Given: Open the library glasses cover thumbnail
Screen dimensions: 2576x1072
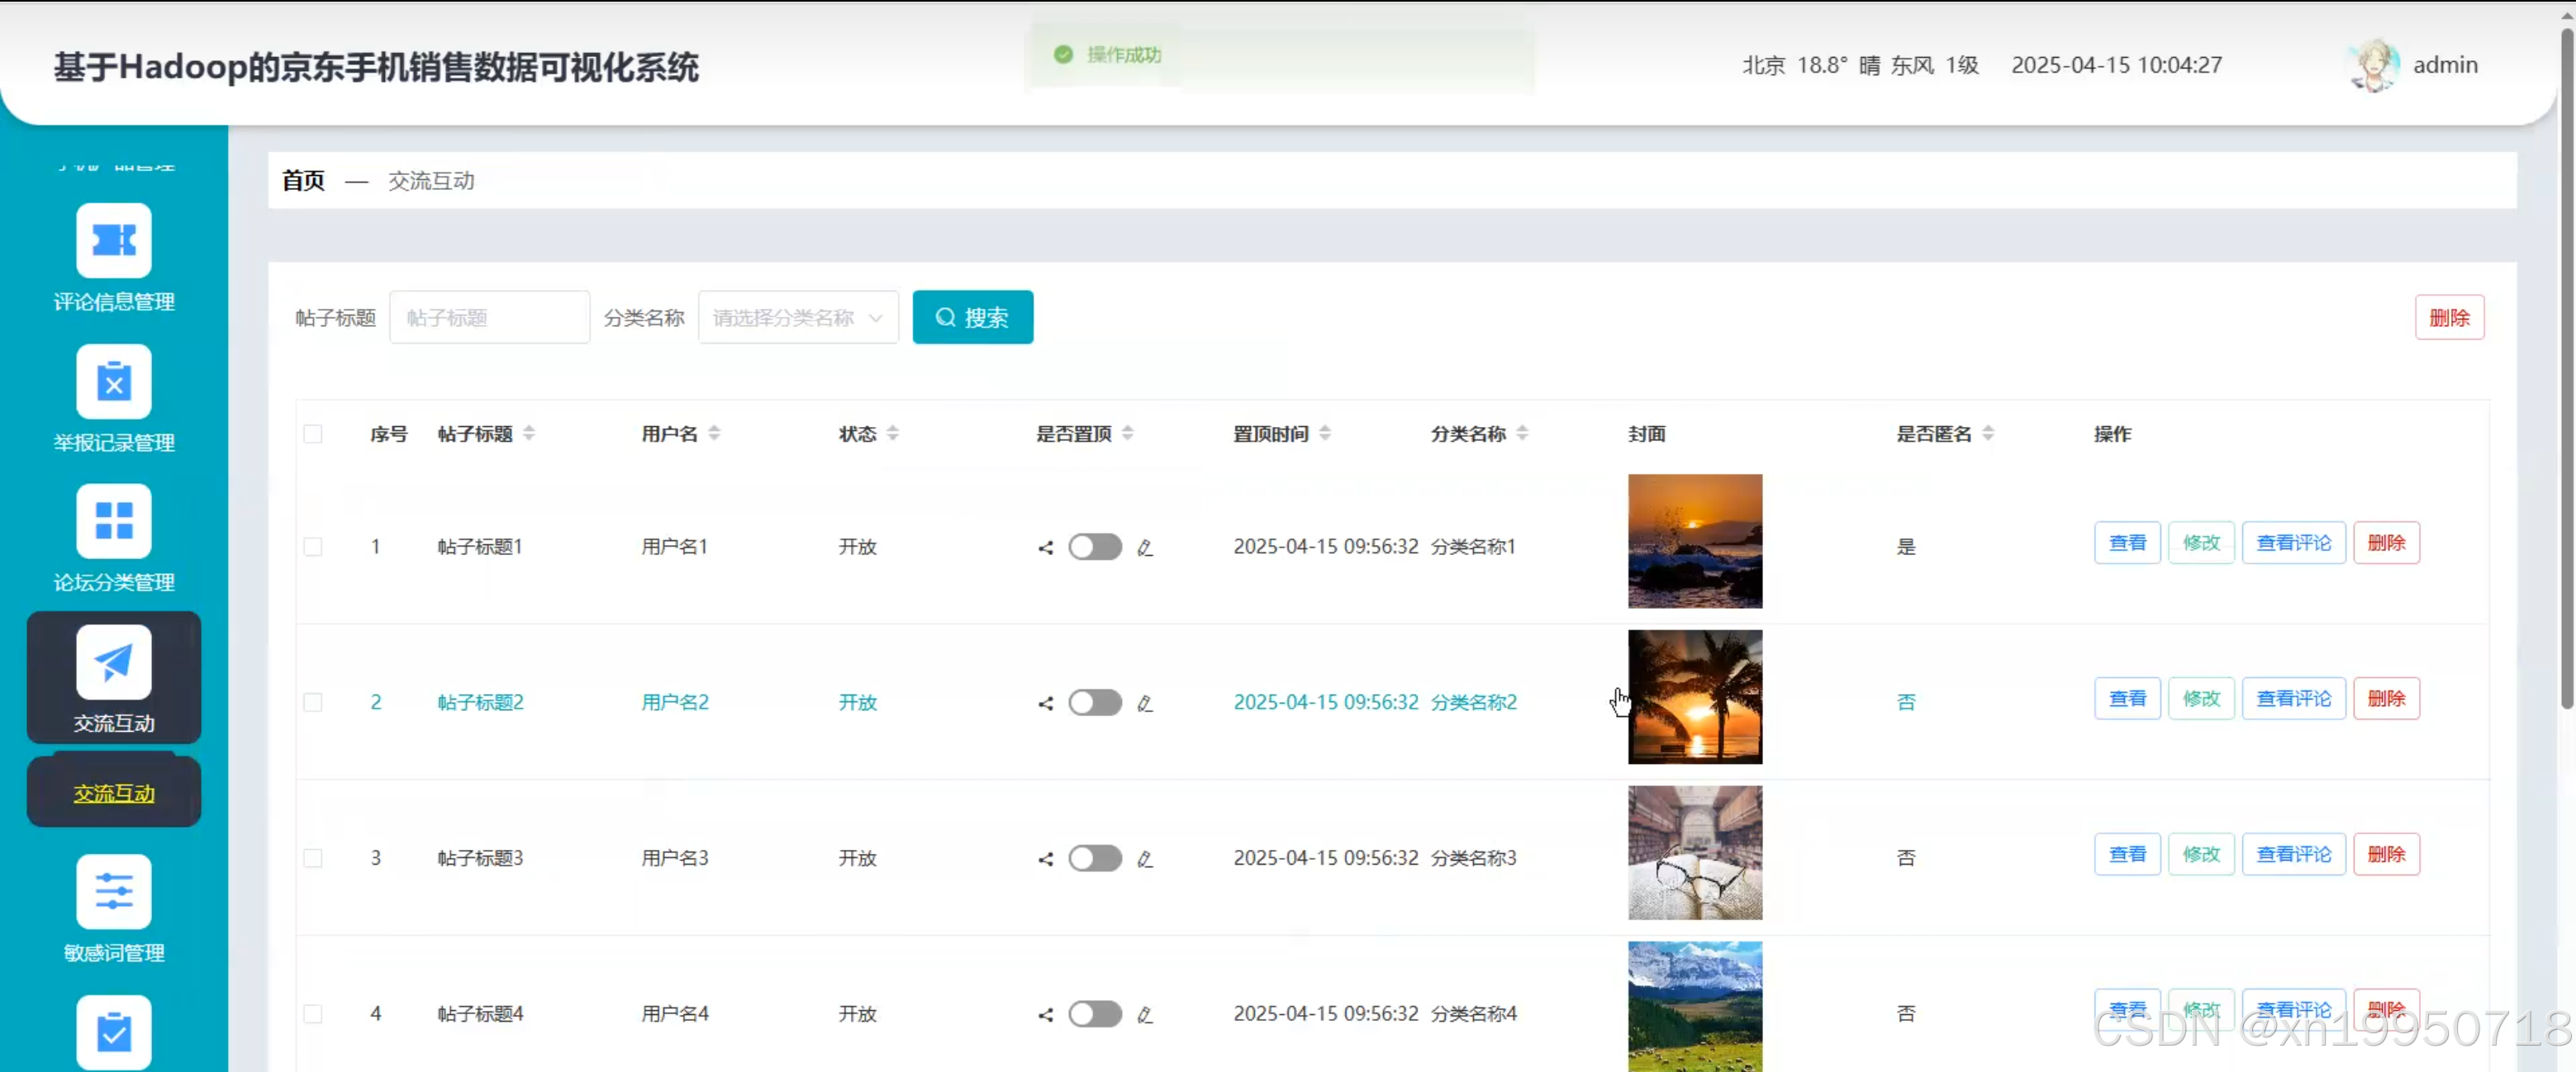Looking at the screenshot, I should point(1695,853).
